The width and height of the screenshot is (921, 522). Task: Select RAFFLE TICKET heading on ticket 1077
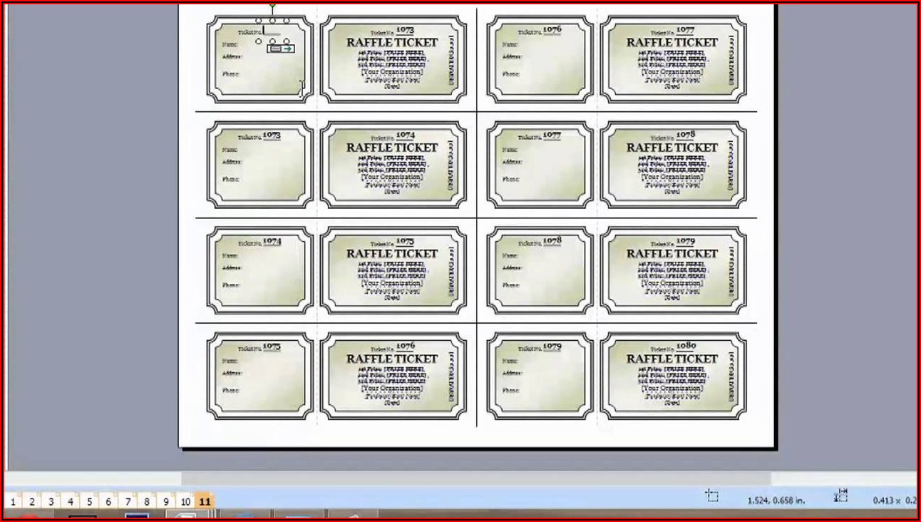(672, 42)
